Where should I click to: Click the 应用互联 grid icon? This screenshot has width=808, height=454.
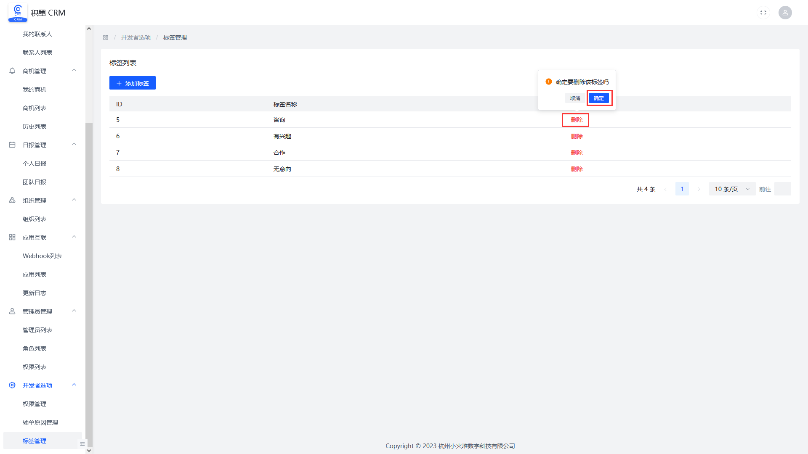[12, 238]
